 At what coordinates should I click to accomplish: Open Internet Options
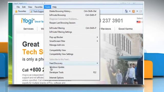coord(72,78)
